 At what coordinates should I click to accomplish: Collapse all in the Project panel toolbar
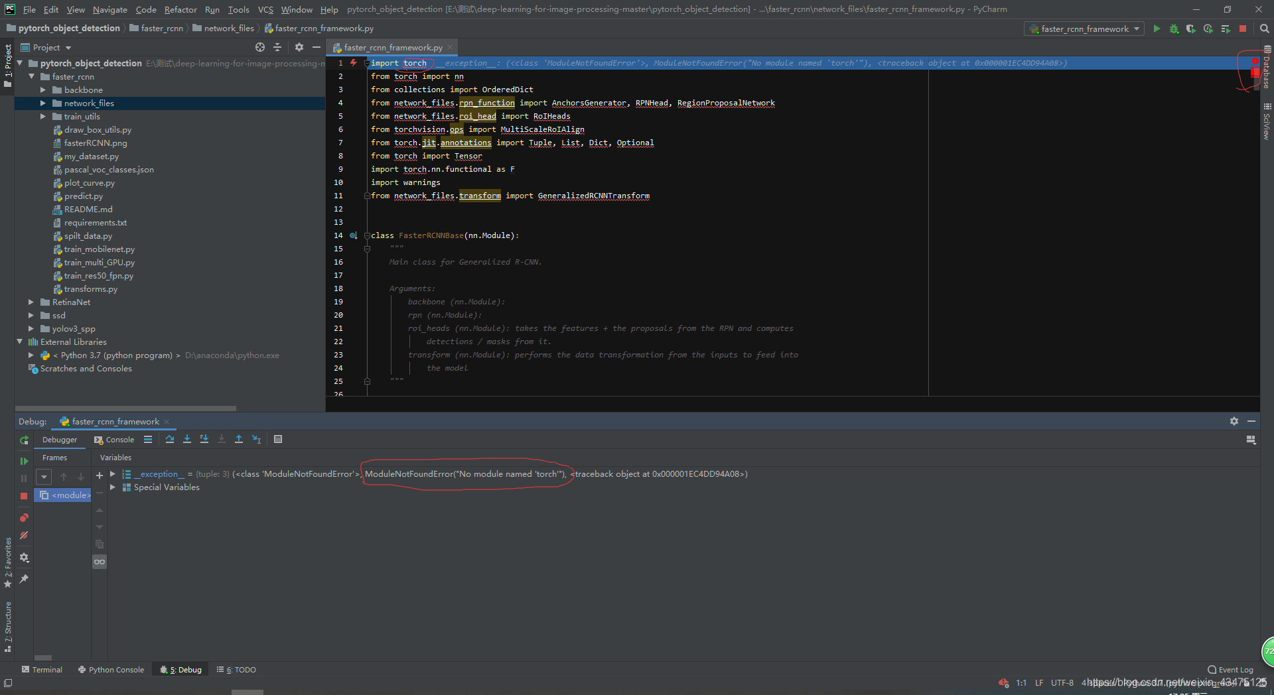coord(277,47)
